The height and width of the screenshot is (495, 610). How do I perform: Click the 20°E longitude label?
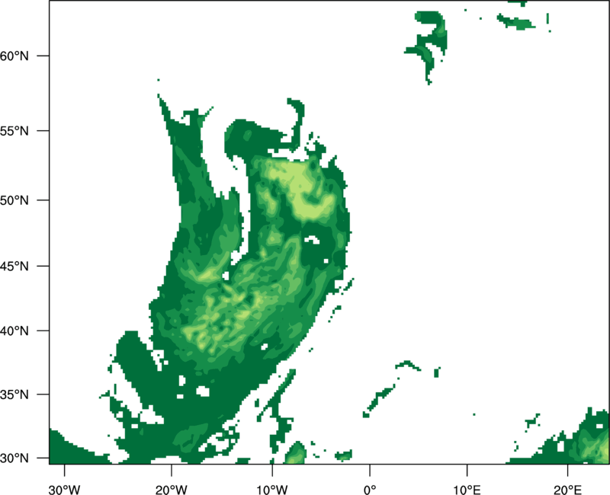tap(567, 490)
